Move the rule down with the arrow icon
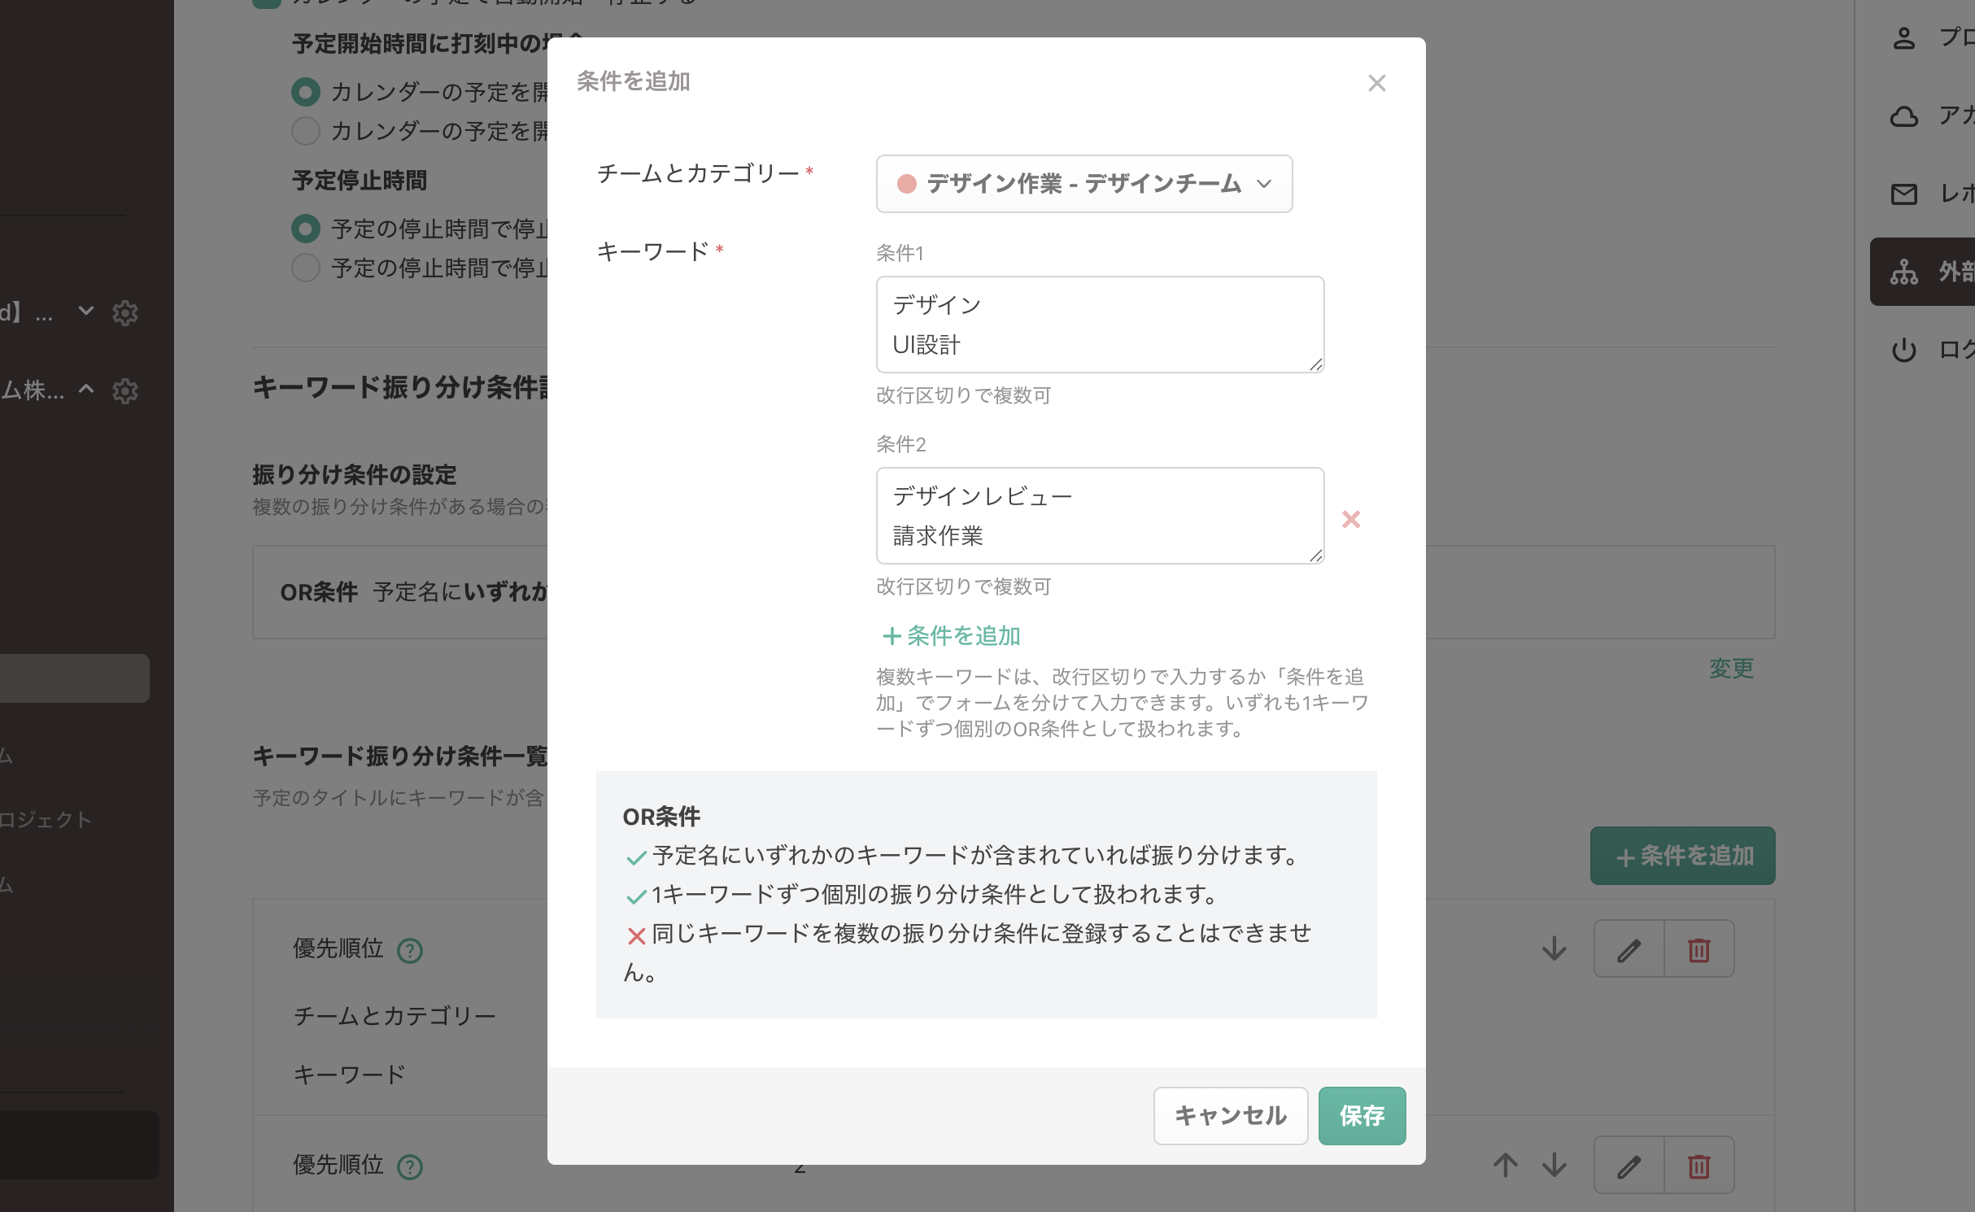Viewport: 1975px width, 1212px height. pyautogui.click(x=1553, y=948)
